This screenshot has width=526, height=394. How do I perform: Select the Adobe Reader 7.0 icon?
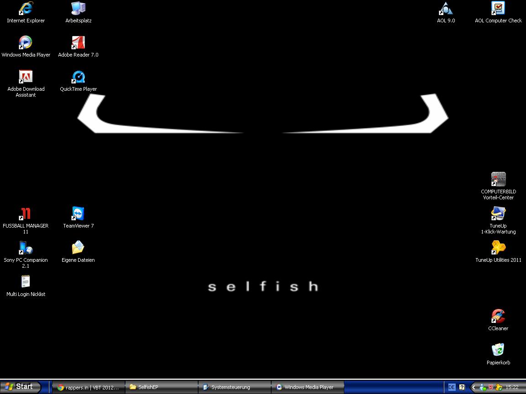tap(78, 43)
